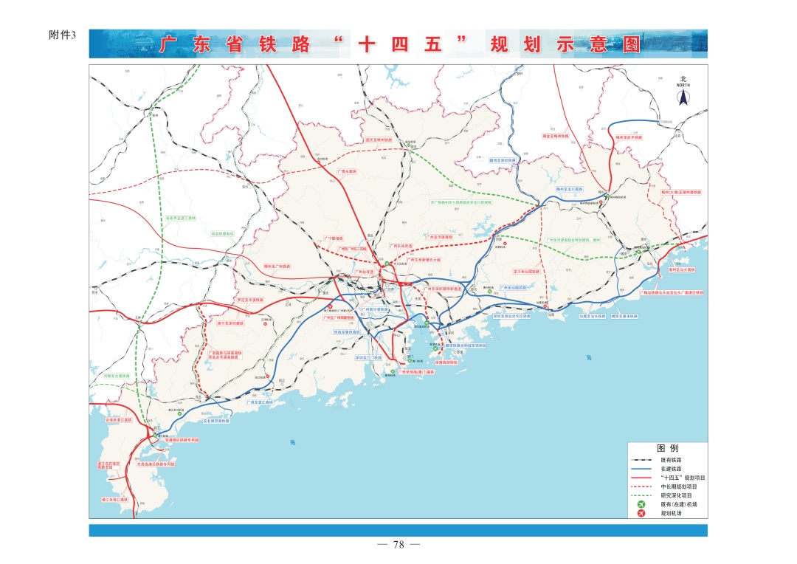
Task: Click the green existing airport legend icon
Action: (641, 504)
